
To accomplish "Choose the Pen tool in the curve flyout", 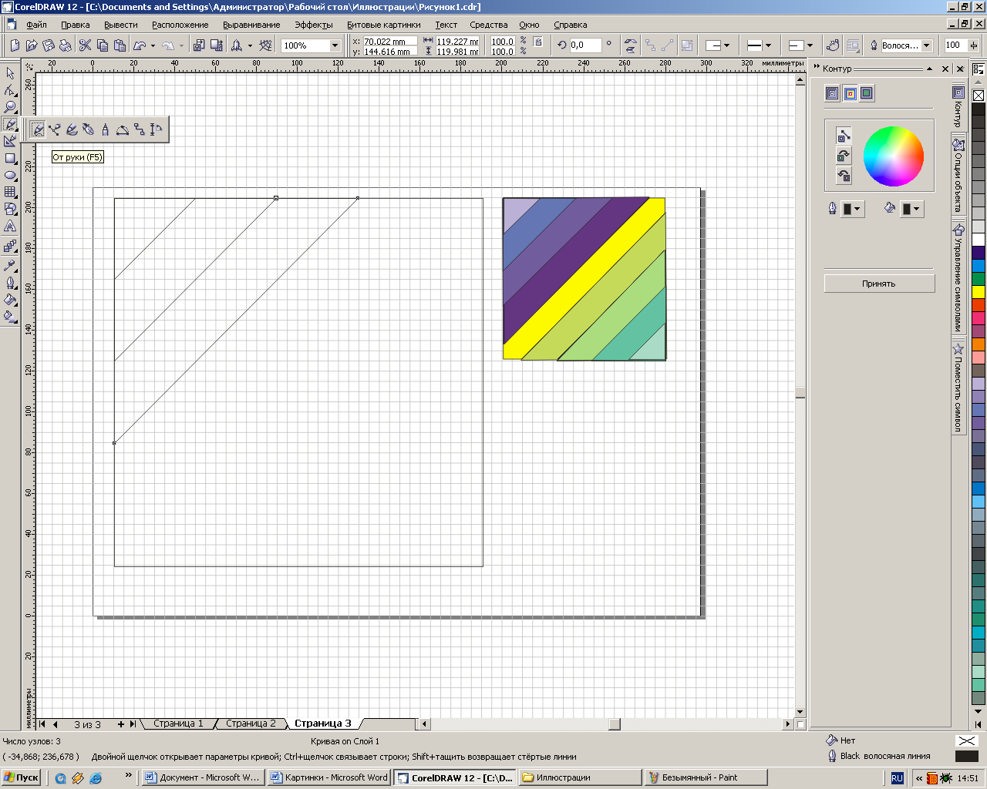I will 89,129.
